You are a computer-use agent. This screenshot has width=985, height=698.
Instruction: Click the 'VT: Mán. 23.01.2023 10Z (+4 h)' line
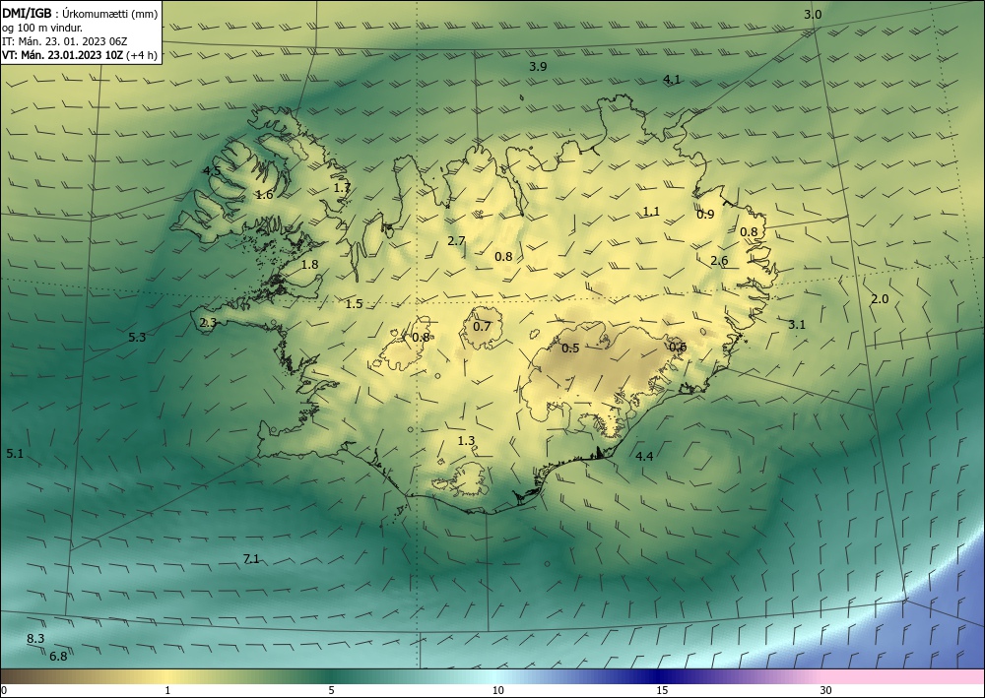point(80,55)
